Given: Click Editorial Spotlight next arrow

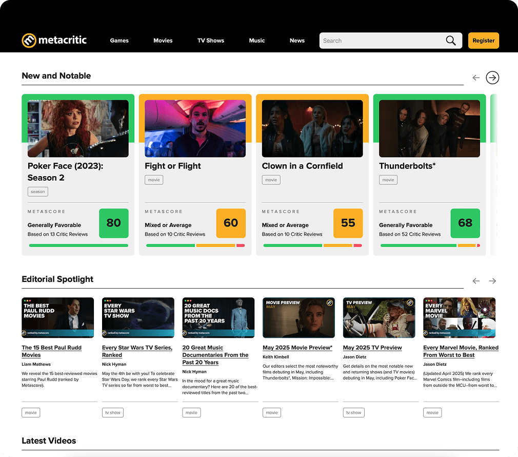Looking at the screenshot, I should 492,281.
